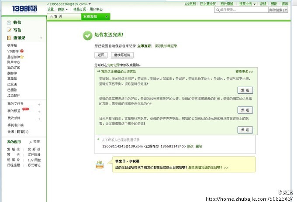
Task: Click the home icon on 首页 tab
Action: pos(52,17)
